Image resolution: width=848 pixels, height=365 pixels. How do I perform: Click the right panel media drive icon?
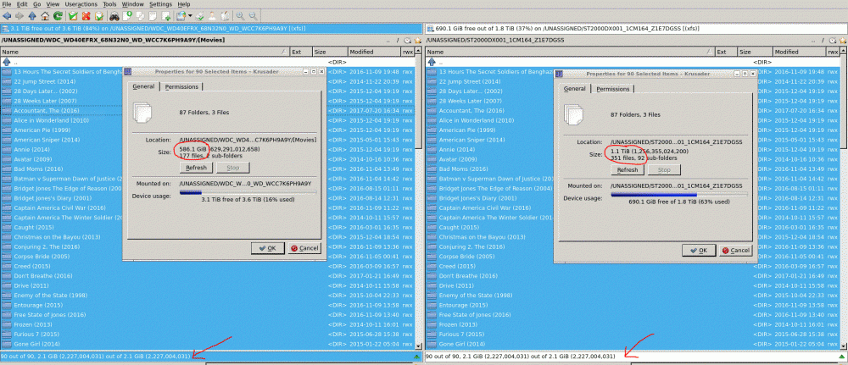point(431,28)
